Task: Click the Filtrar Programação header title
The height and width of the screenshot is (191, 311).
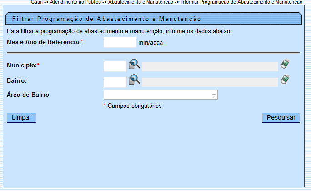Action: pyautogui.click(x=106, y=19)
